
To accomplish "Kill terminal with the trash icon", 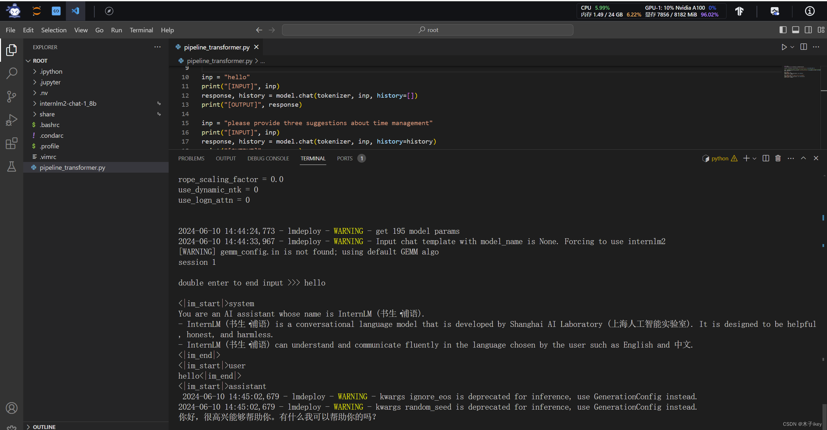I will click(778, 158).
